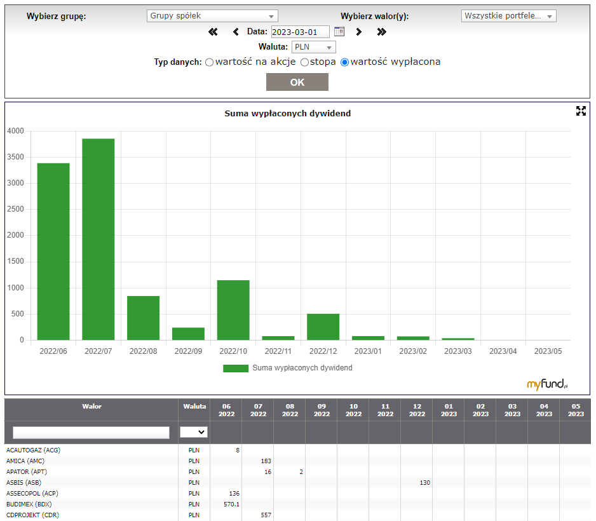The image size is (596, 521).
Task: Click the 2023/01 chart bar
Action: [x=369, y=338]
